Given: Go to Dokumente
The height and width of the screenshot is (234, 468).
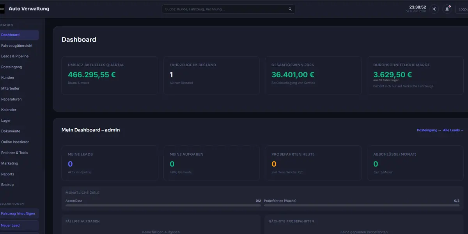Looking at the screenshot, I should pos(19,131).
